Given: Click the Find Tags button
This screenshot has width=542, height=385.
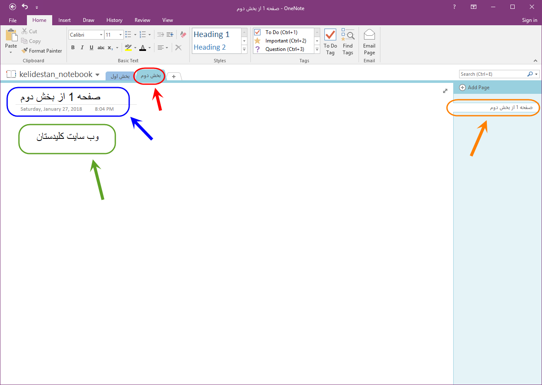Looking at the screenshot, I should 348,42.
